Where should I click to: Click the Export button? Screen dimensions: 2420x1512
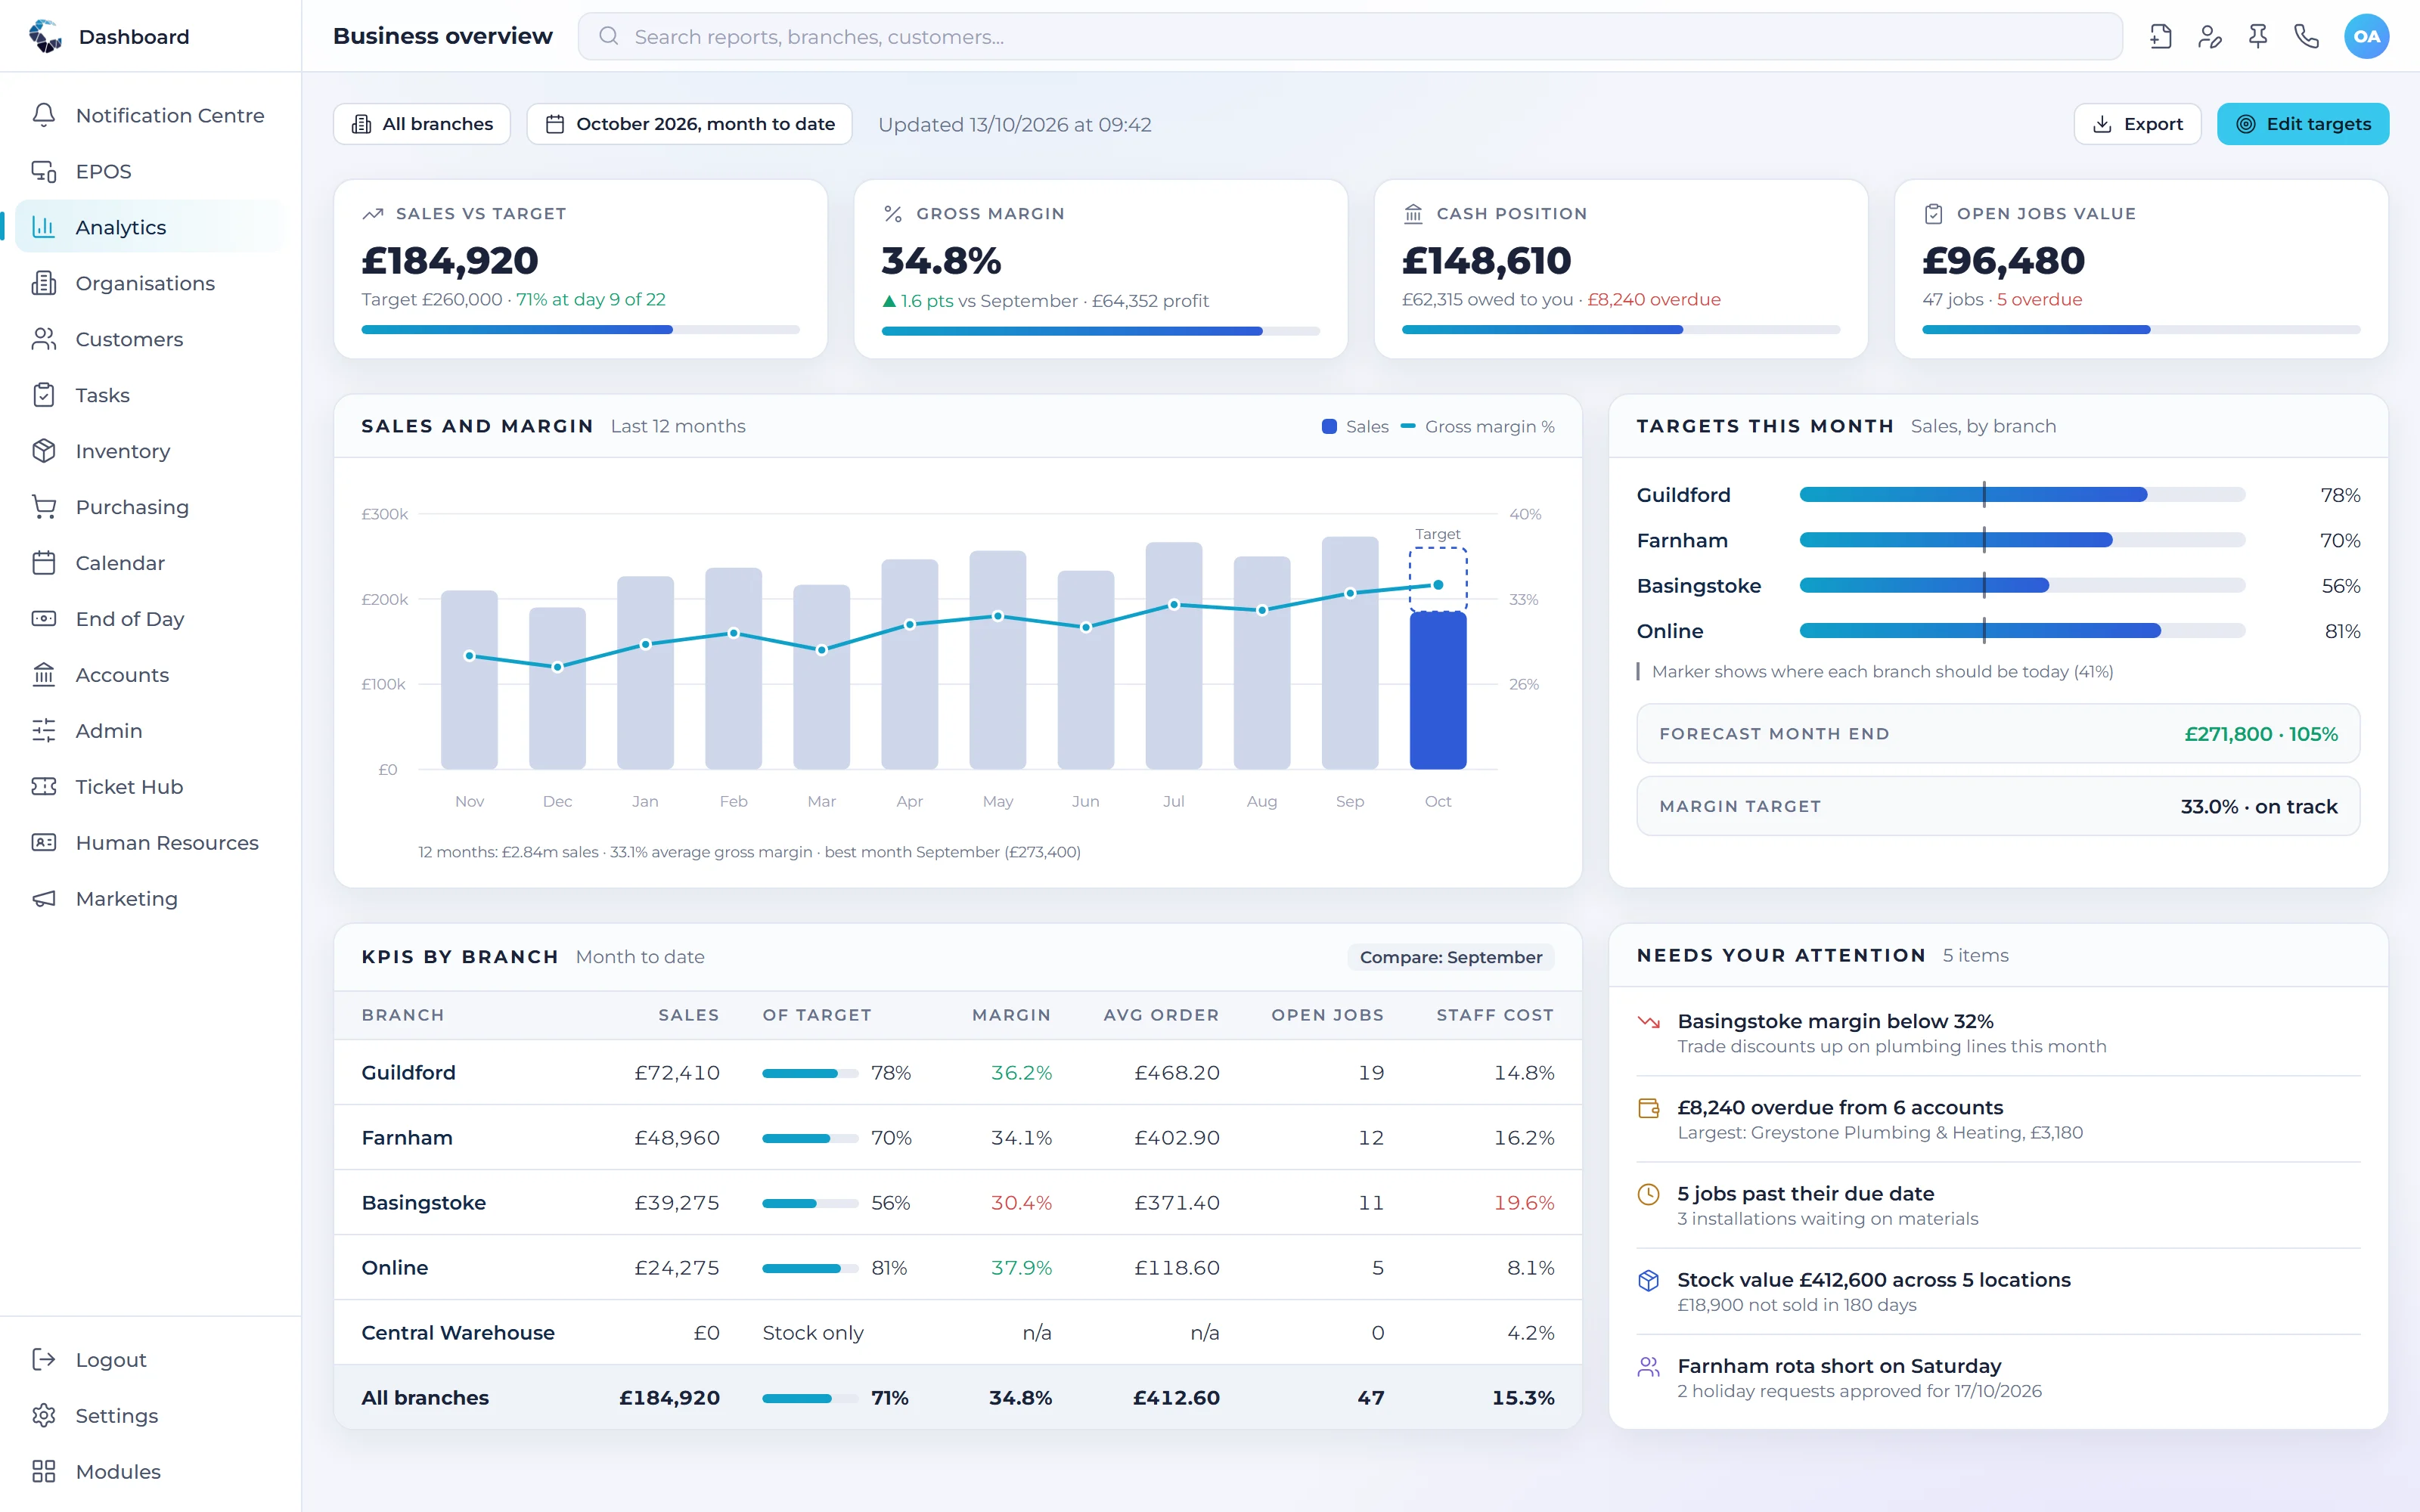[x=2137, y=124]
